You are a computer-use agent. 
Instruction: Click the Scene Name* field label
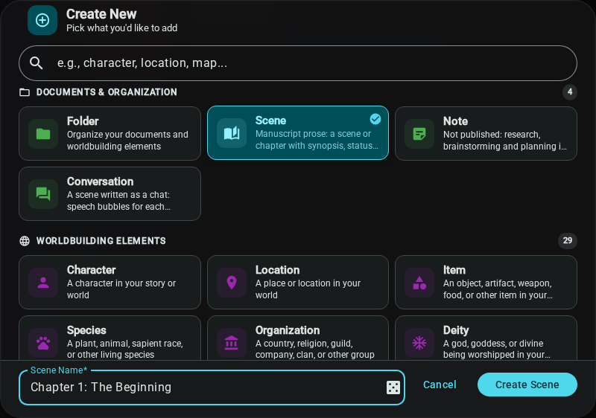[x=59, y=370]
